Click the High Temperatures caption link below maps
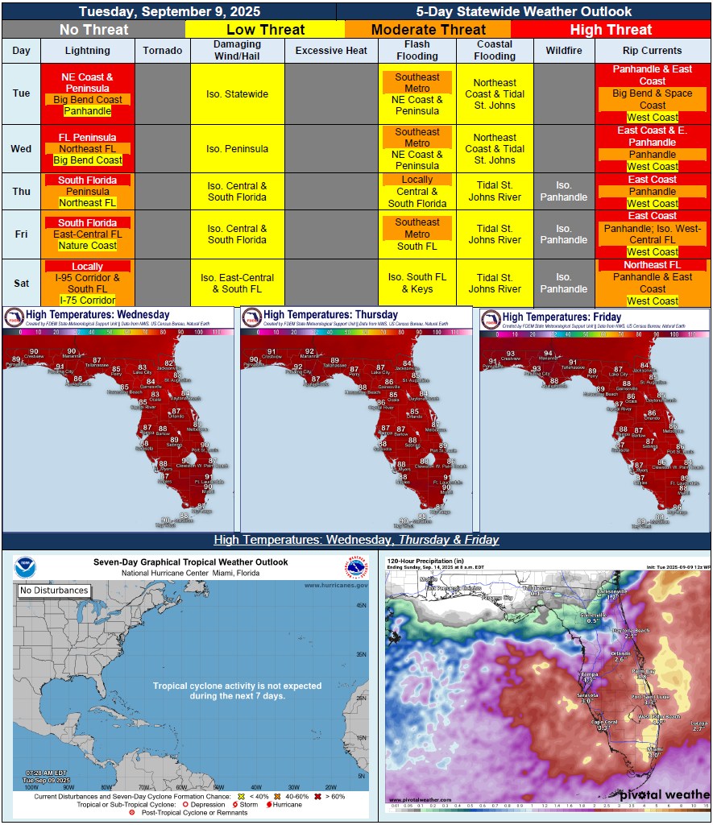Screen dimensions: 713x825 tap(356, 540)
